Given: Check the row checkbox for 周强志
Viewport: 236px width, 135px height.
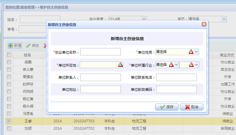Looking at the screenshot, I should (9, 77).
